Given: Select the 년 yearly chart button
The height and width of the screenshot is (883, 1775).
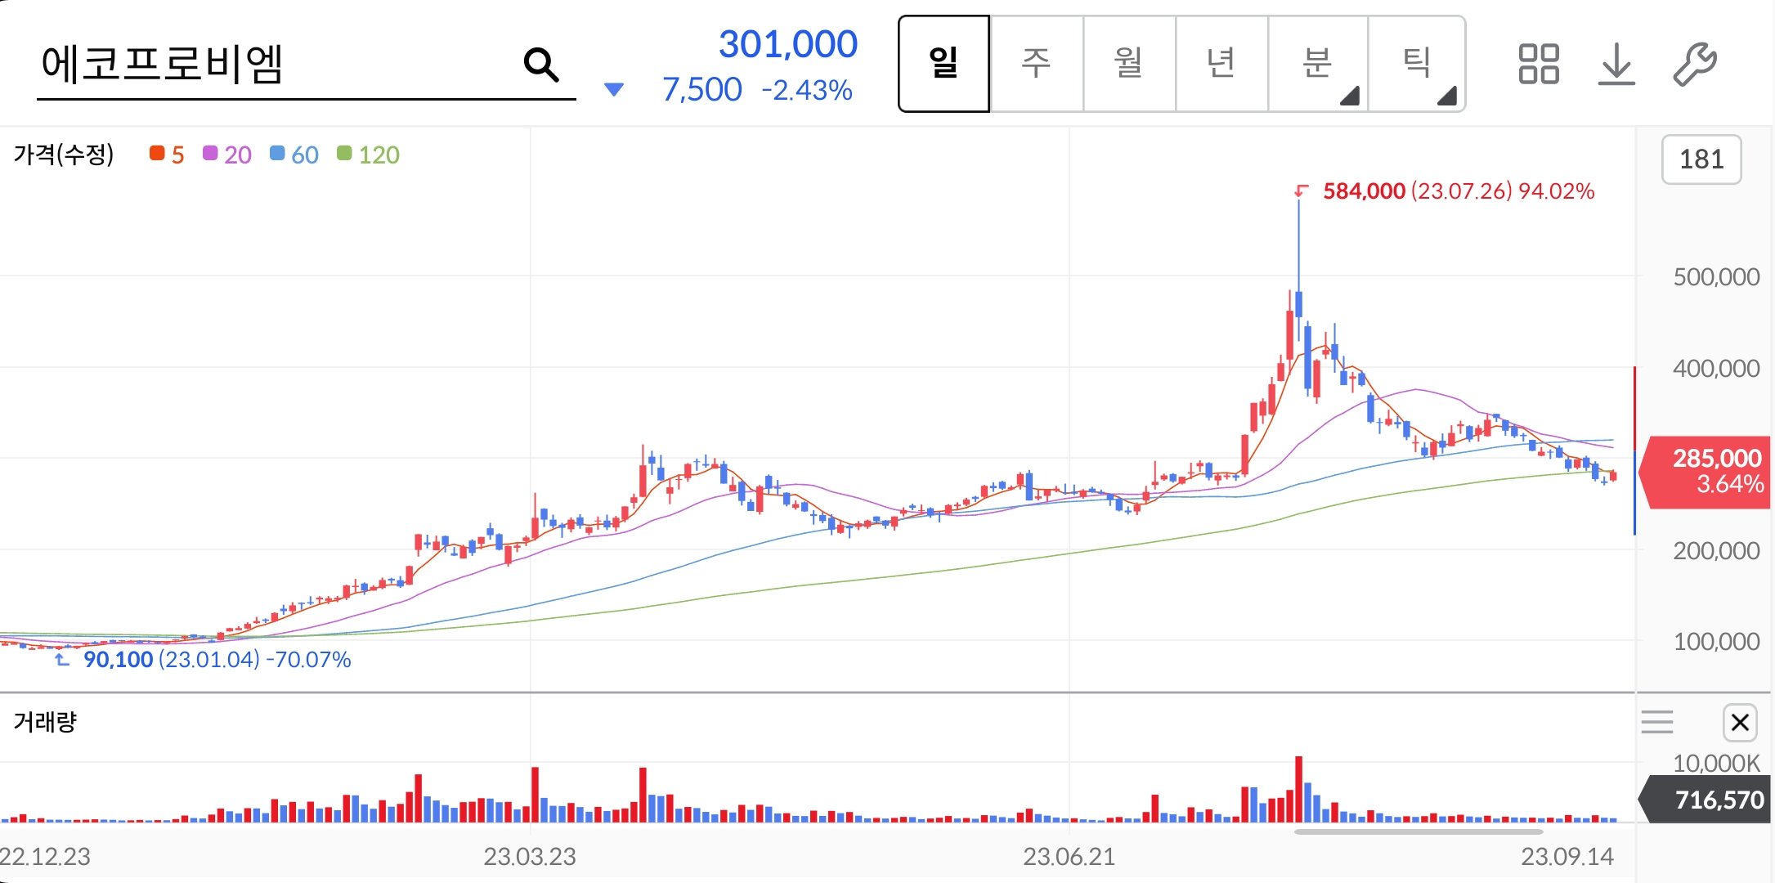Looking at the screenshot, I should pos(1221,63).
